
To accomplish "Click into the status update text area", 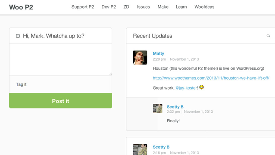I will (61, 59).
